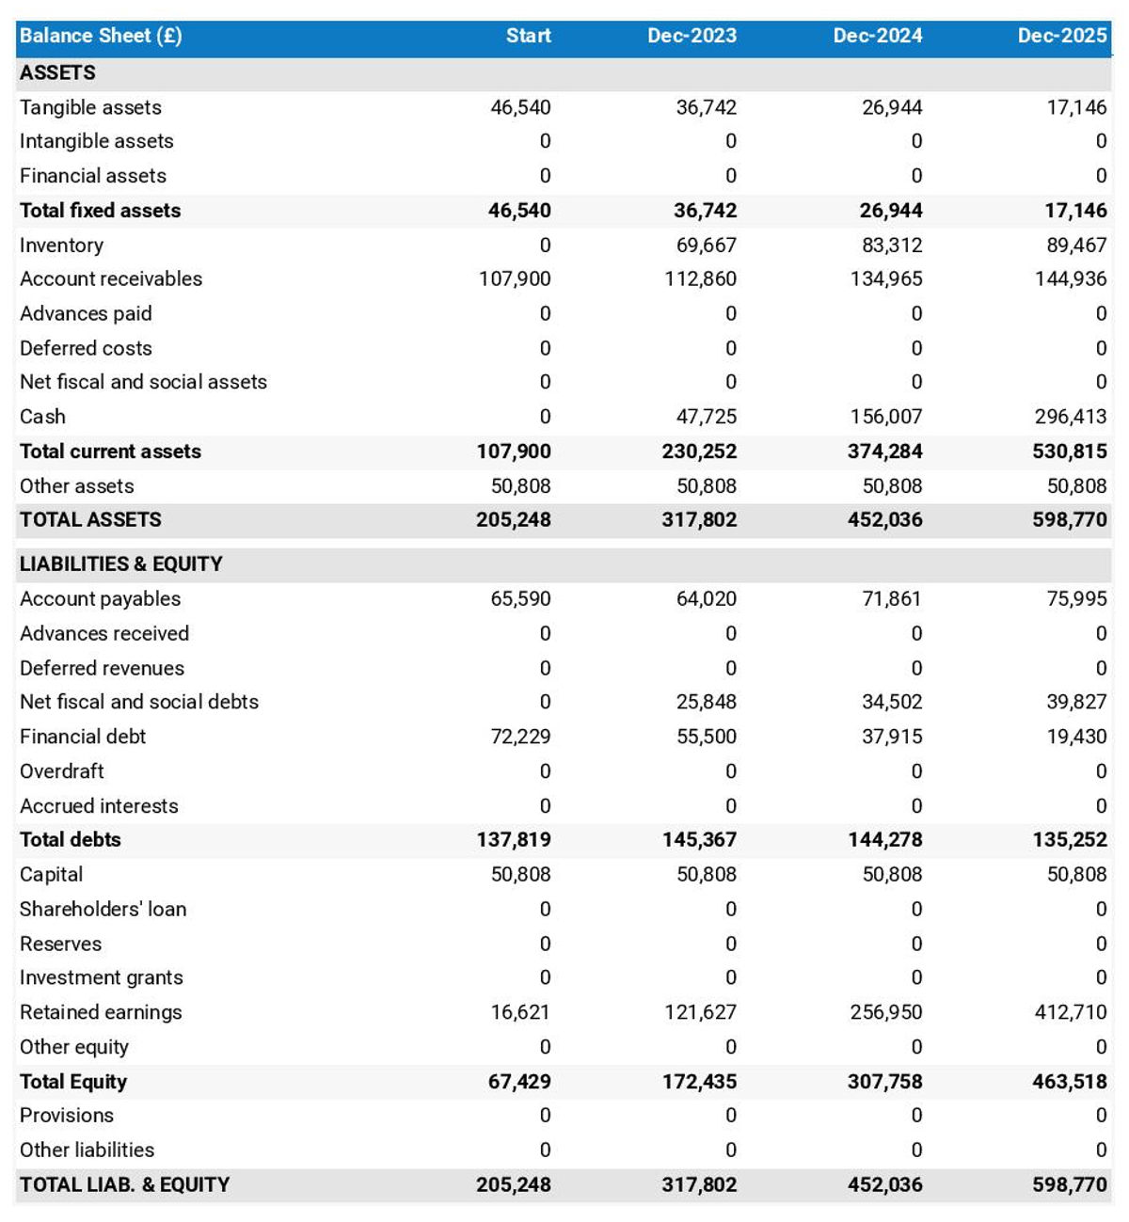Click Inventory value for Dec-2023
The width and height of the screenshot is (1129, 1222).
(706, 246)
